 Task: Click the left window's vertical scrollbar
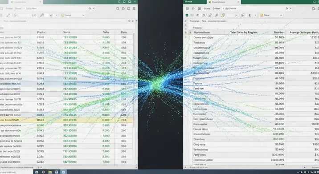[x=134, y=80]
